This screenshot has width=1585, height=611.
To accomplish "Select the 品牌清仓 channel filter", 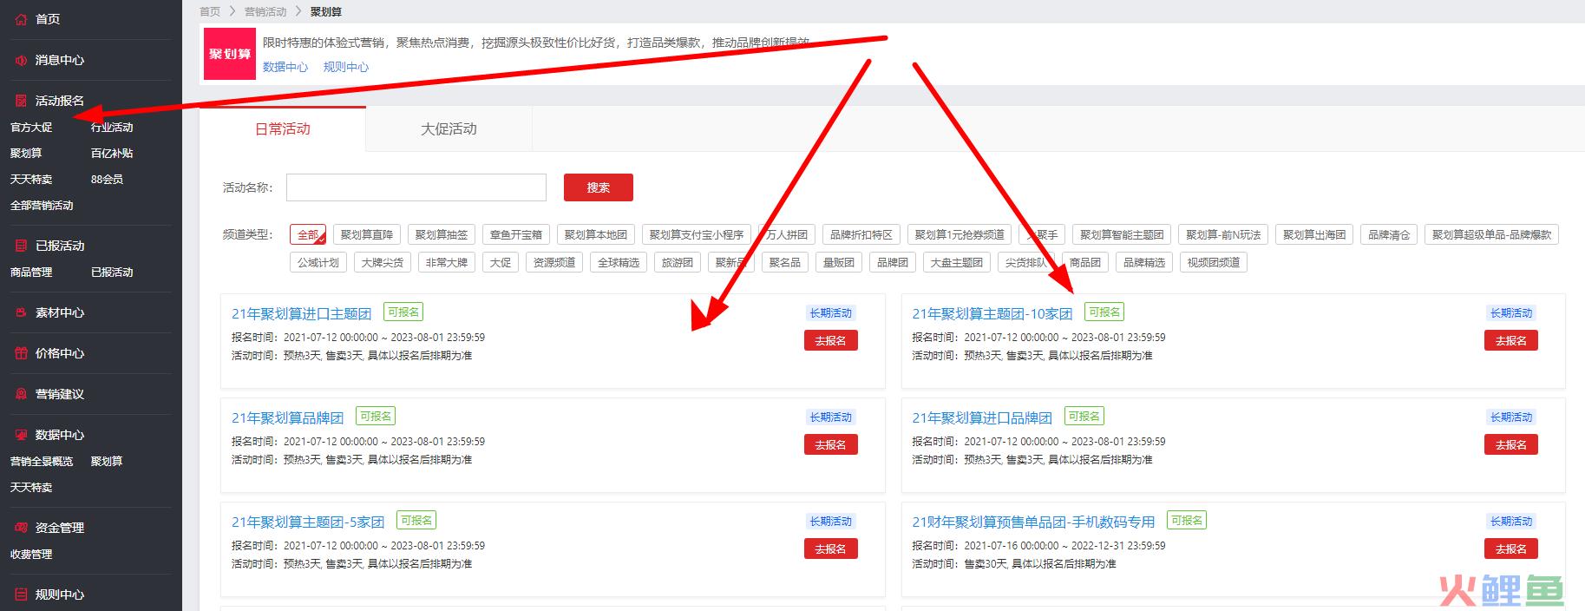I will (x=1389, y=234).
